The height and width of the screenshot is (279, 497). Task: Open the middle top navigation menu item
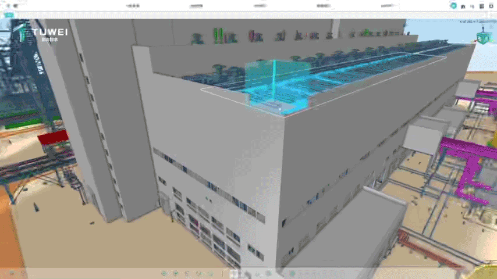pyautogui.click(x=260, y=5)
